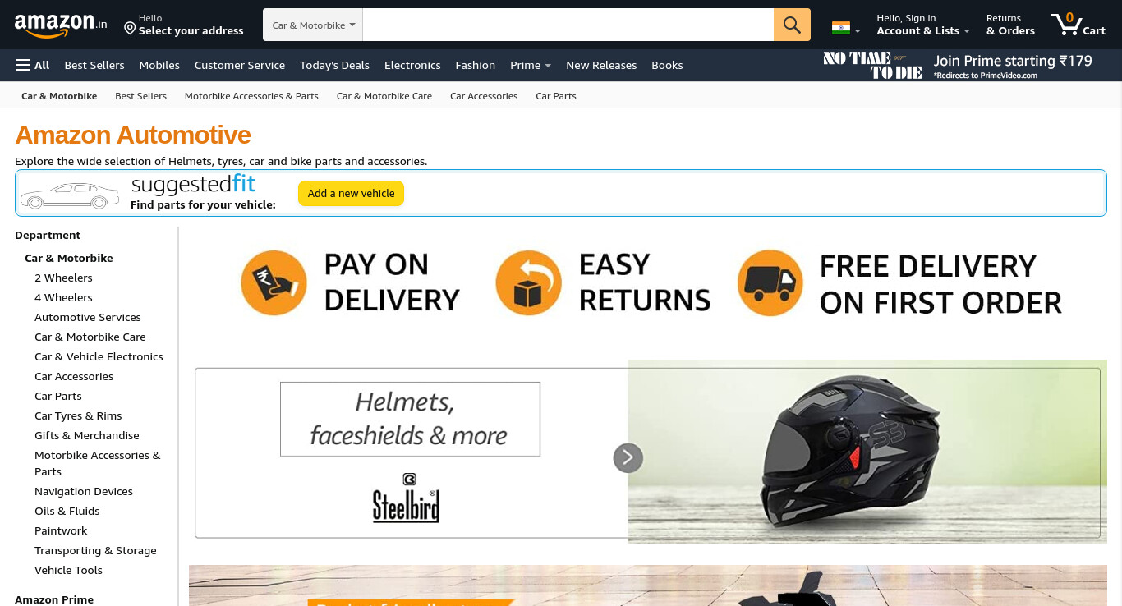This screenshot has height=606, width=1122.
Task: Select the Car Accessories sub-navigation tab
Action: (x=484, y=96)
